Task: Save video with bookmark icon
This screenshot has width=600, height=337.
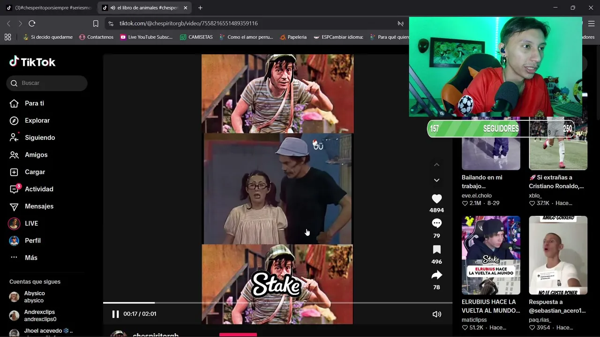Action: (436, 249)
